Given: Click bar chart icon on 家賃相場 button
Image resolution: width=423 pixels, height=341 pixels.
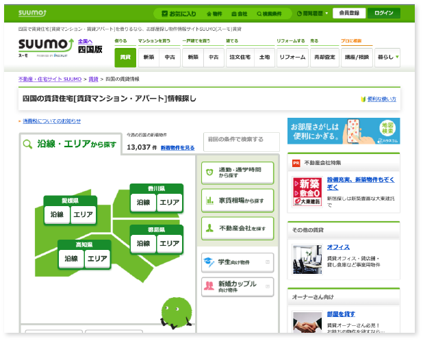Looking at the screenshot, I should click(x=209, y=200).
